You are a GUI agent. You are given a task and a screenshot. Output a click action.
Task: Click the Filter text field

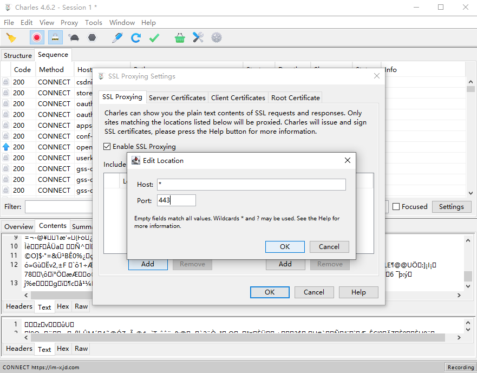click(58, 207)
